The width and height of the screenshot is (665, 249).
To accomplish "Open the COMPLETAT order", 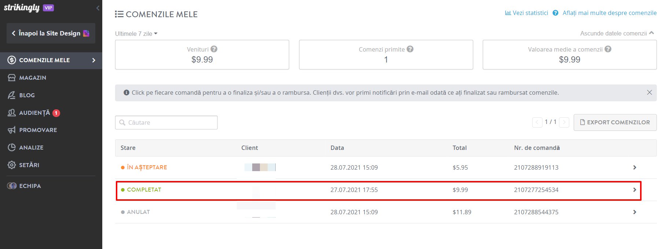I will click(x=386, y=190).
